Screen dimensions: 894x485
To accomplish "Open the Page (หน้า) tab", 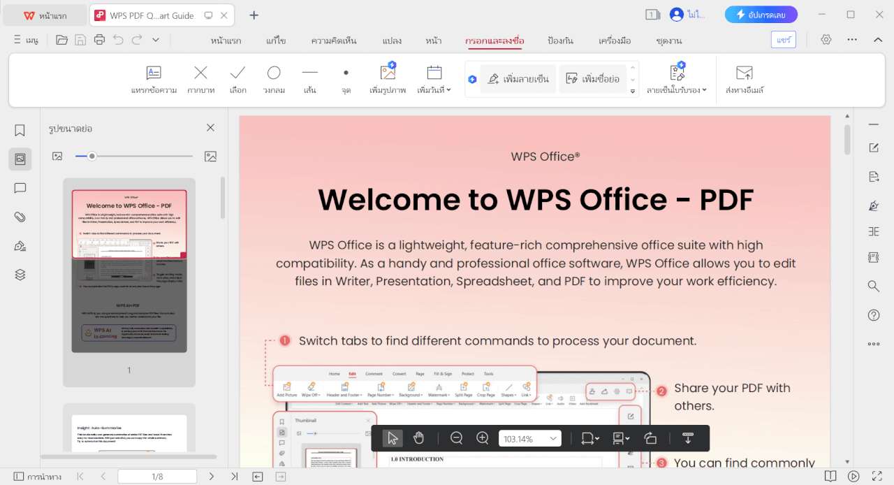I will tap(433, 41).
